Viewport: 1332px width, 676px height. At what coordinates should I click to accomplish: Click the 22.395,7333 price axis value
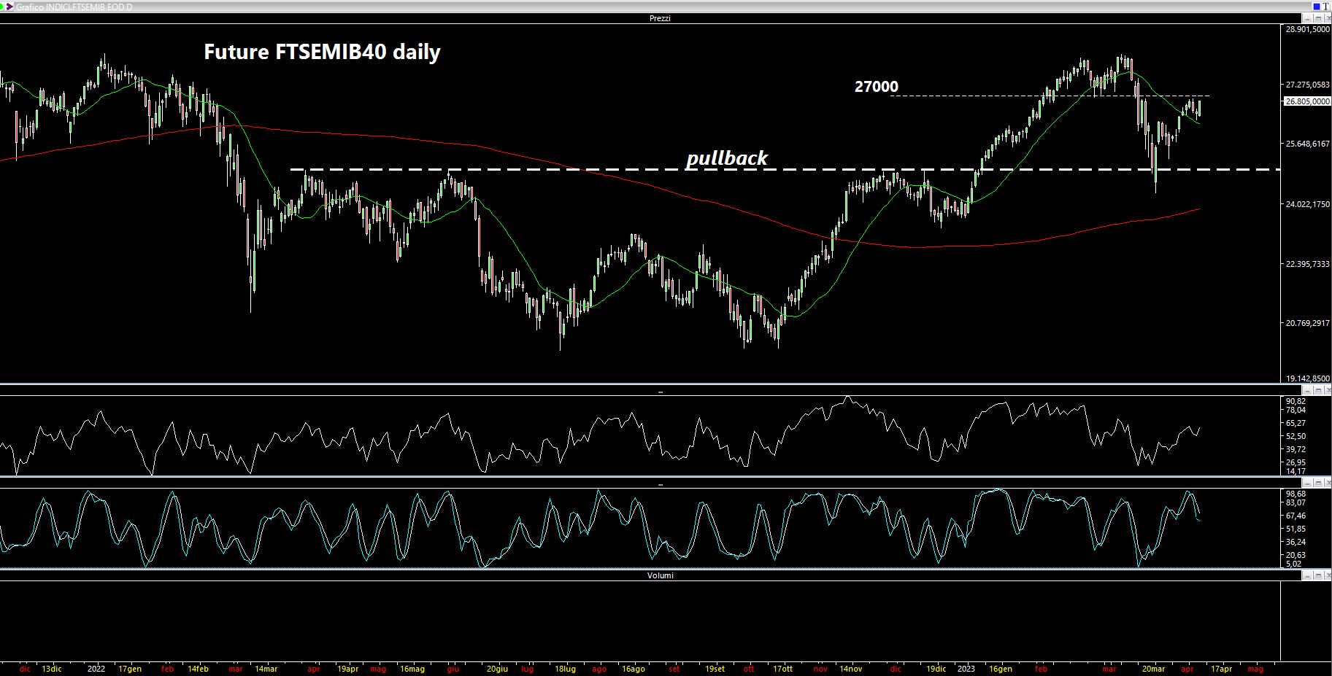1307,264
